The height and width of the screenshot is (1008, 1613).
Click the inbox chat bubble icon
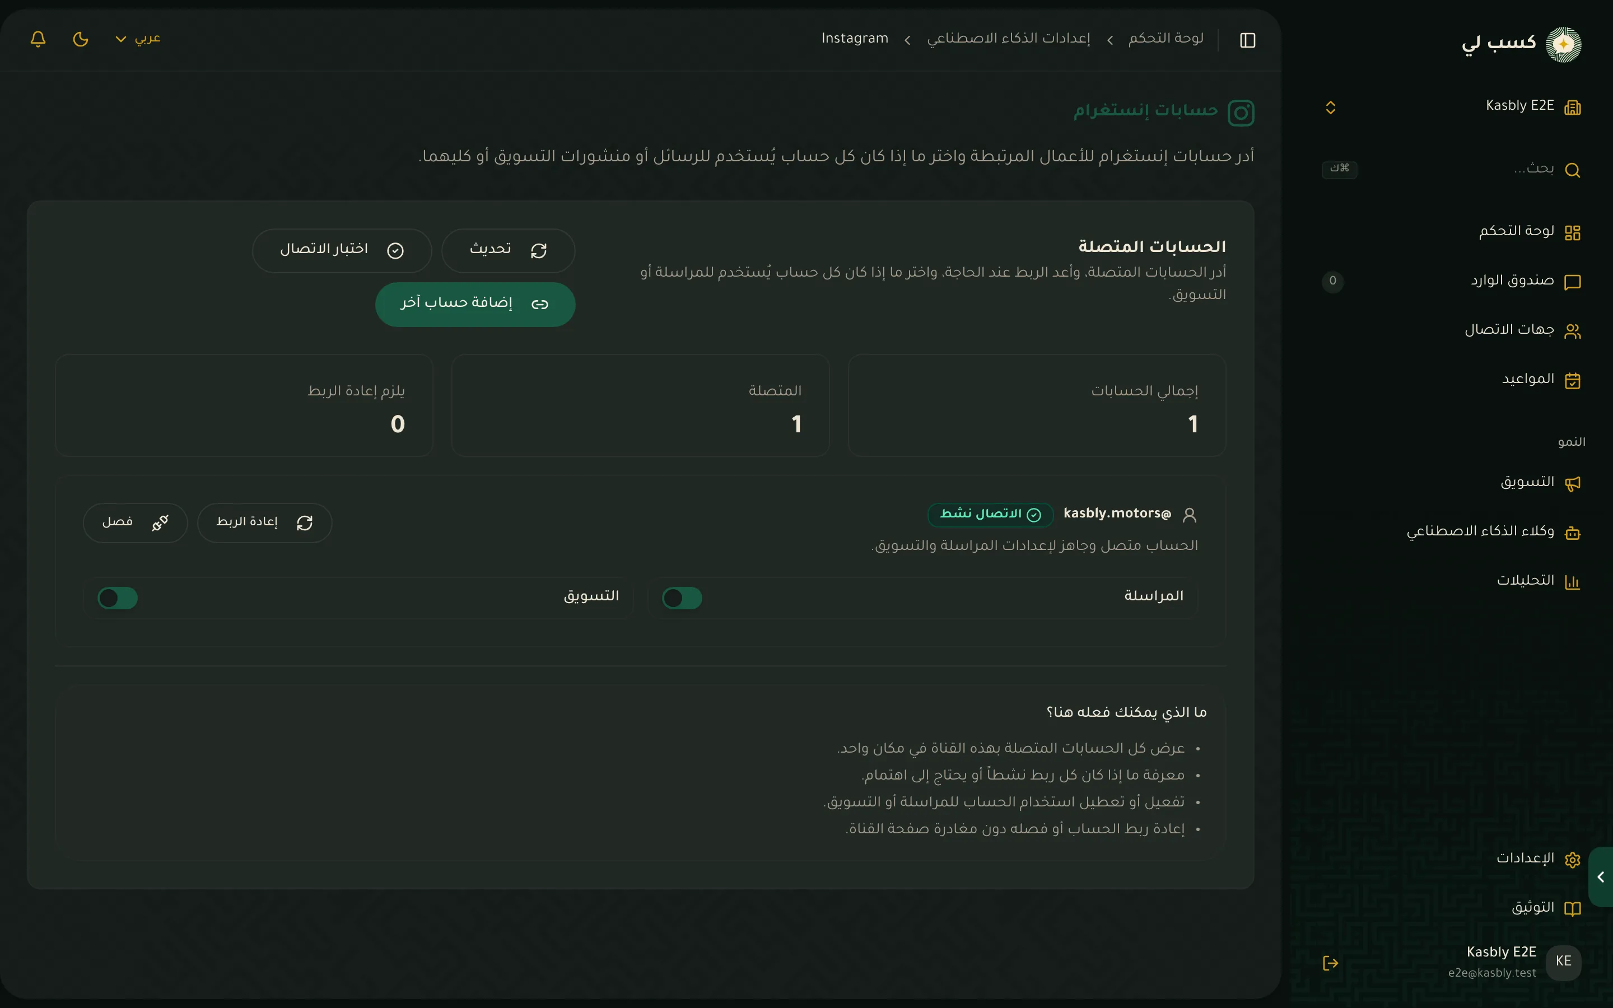[x=1572, y=282]
